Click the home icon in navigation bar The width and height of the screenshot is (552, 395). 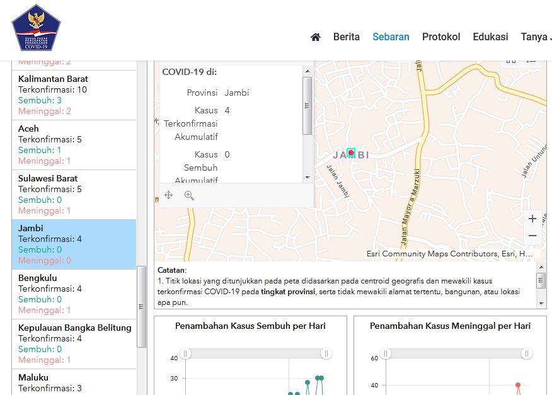tap(316, 37)
